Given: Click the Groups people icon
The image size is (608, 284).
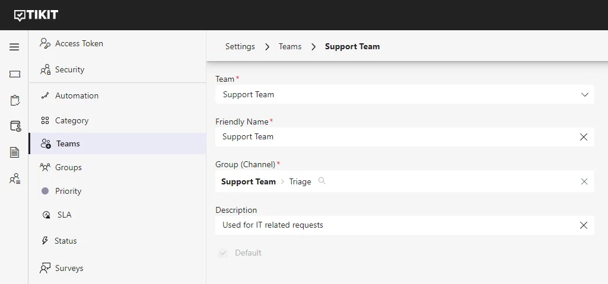Looking at the screenshot, I should click(45, 167).
